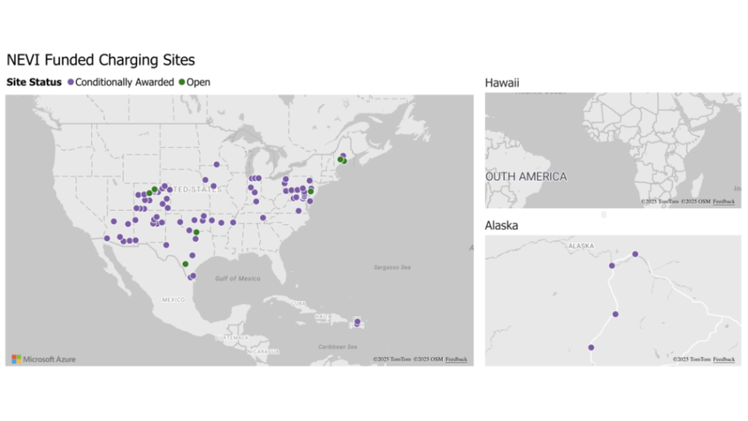Open the Feedback link on Hawaii map

pos(723,202)
